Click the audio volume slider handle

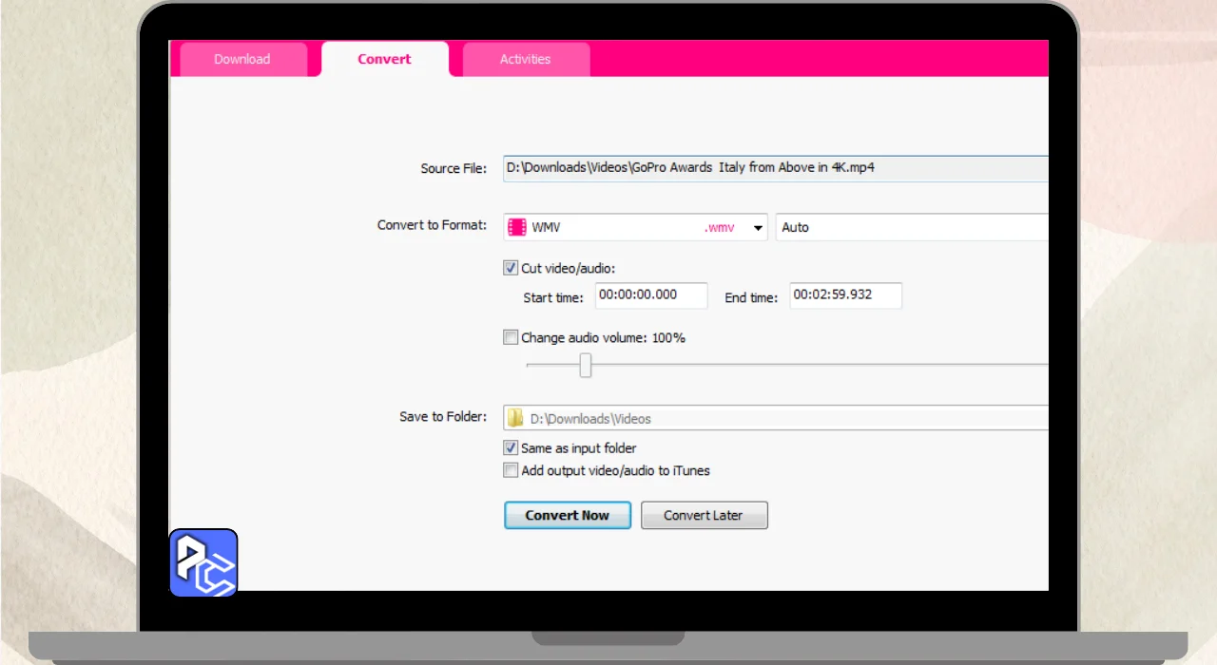coord(586,365)
